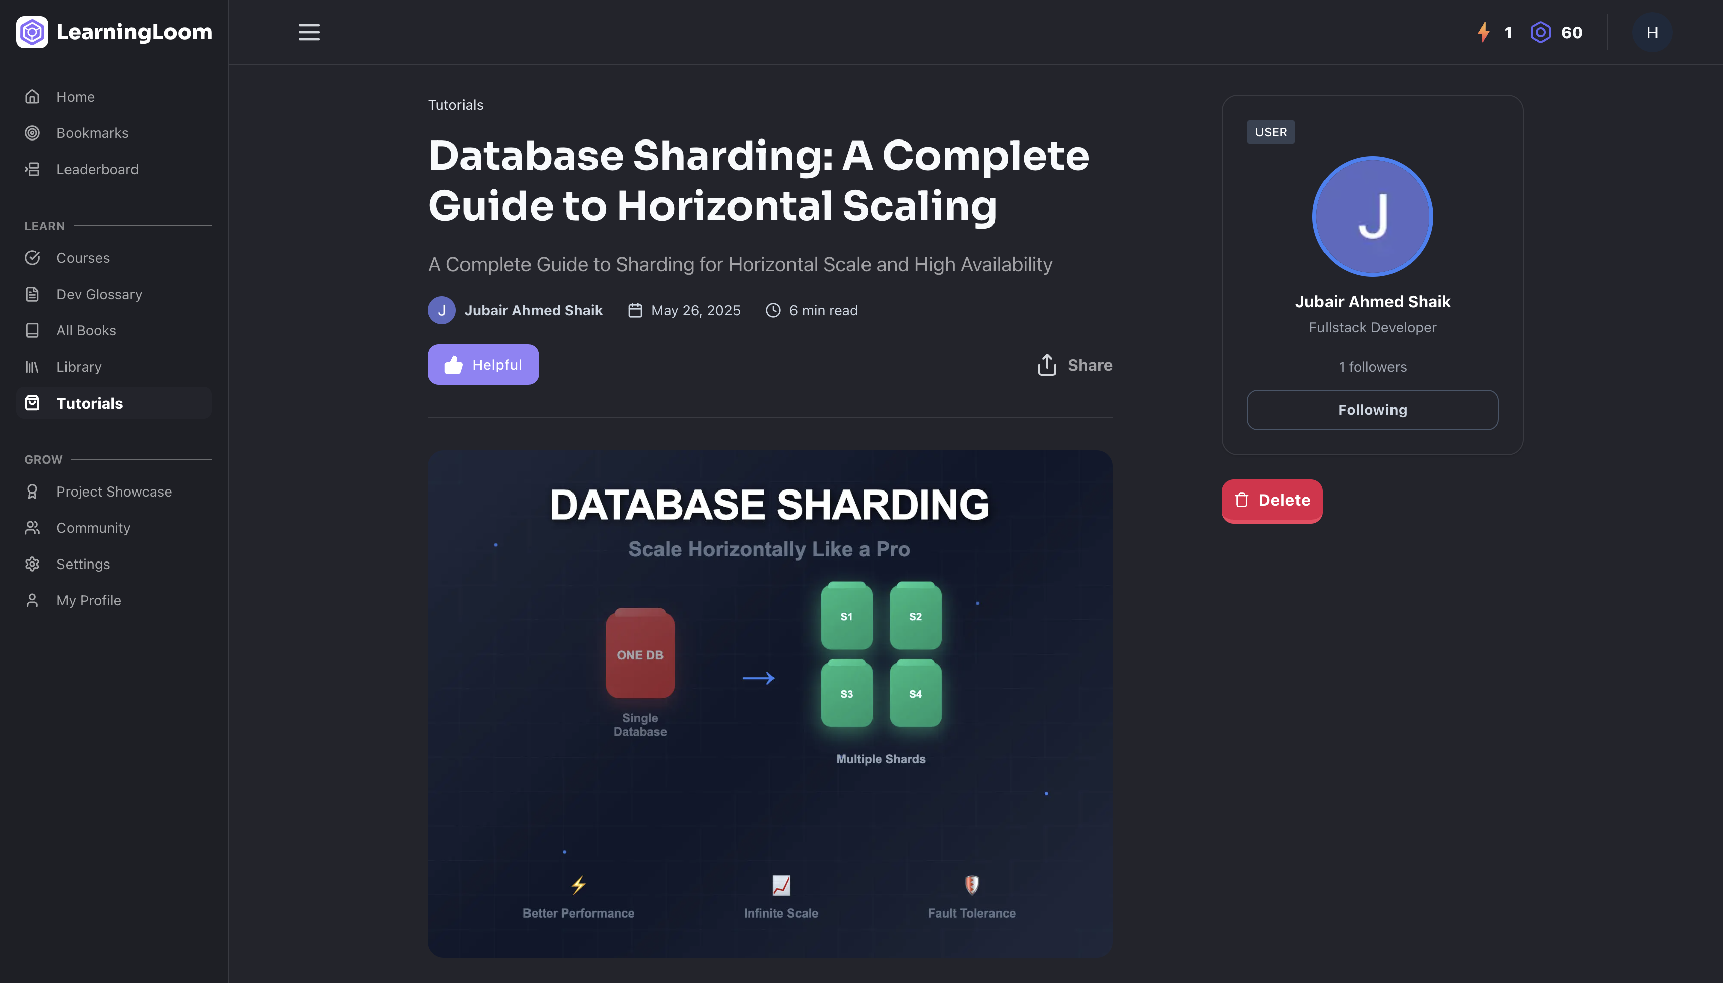
Task: Click the Tutorials breadcrumb link
Action: (x=455, y=105)
